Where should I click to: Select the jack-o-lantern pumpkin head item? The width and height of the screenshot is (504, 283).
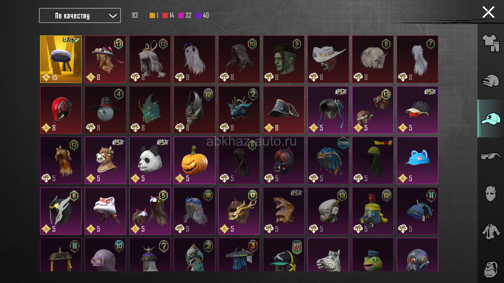coord(195,160)
